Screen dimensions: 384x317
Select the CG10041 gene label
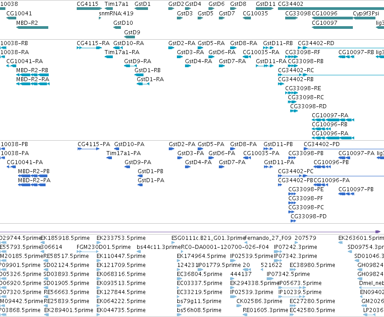(19, 14)
